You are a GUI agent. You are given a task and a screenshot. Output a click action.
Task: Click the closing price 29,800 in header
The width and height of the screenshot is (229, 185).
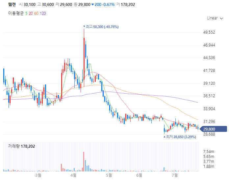(84, 5)
